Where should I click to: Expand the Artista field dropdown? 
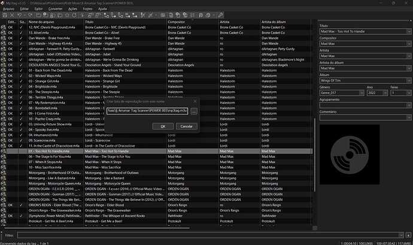coord(409,56)
